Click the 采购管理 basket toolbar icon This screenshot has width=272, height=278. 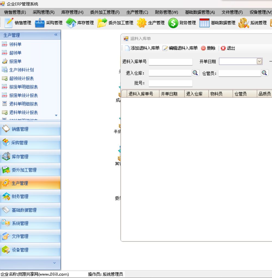coord(40,23)
